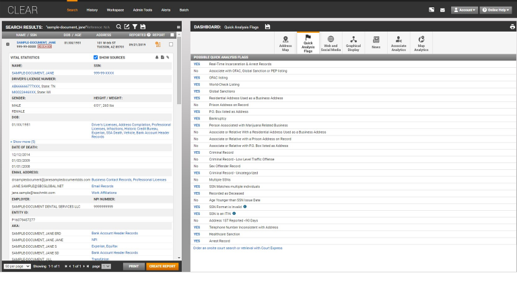Click the search magnifier in Search Results

click(118, 27)
